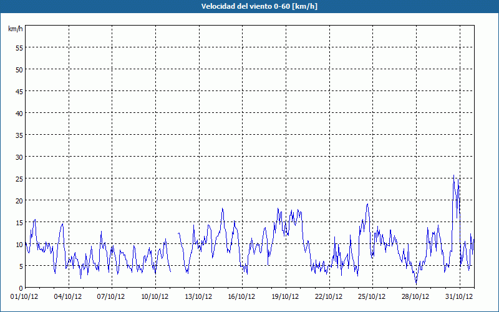
Task: Click the y-axis value '5'
Action: click(x=21, y=266)
